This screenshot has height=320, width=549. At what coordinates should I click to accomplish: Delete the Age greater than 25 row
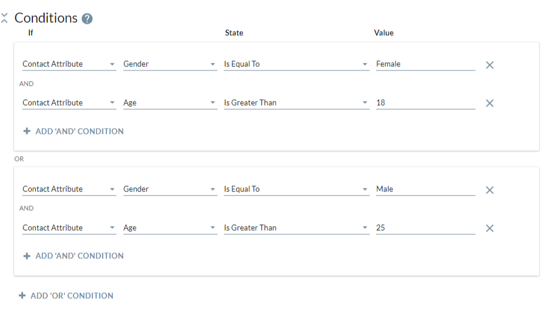coord(490,228)
